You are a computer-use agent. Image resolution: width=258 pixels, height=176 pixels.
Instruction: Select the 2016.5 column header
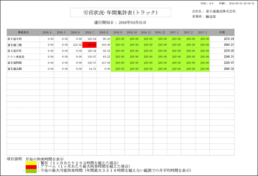click(x=61, y=32)
